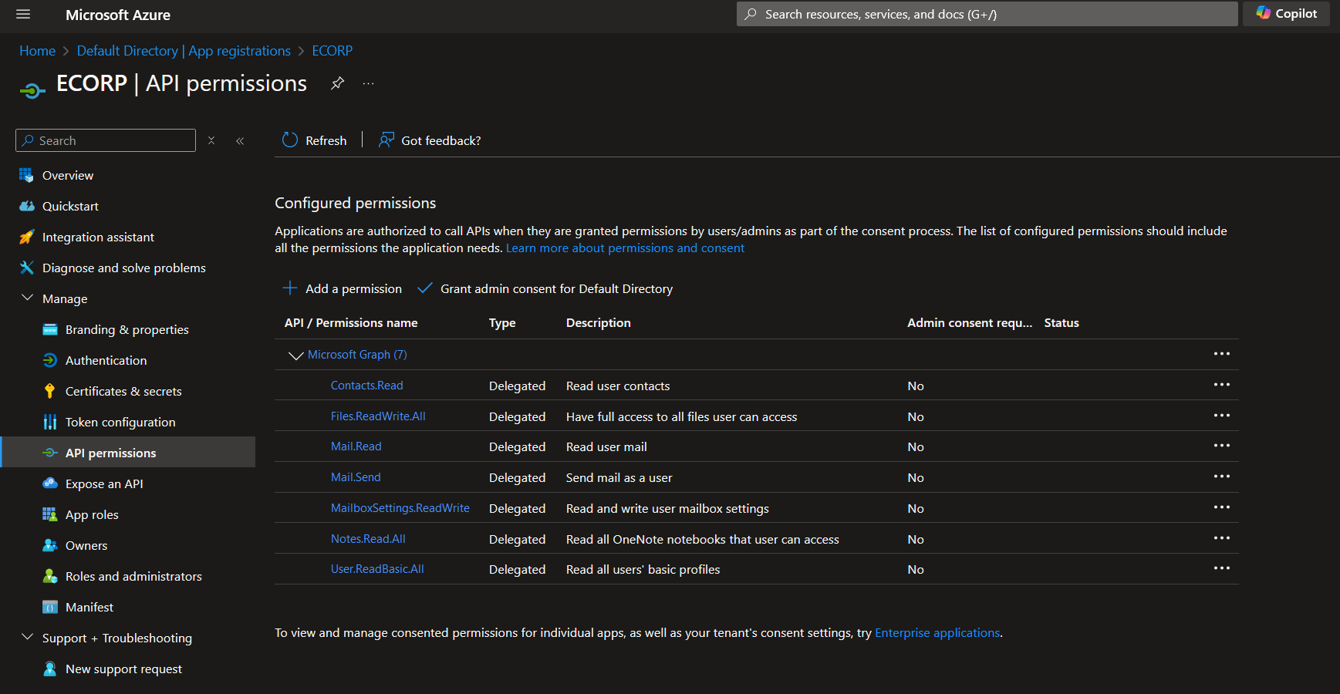Viewport: 1340px width, 694px height.
Task: Click the Owners people icon
Action: coord(50,545)
